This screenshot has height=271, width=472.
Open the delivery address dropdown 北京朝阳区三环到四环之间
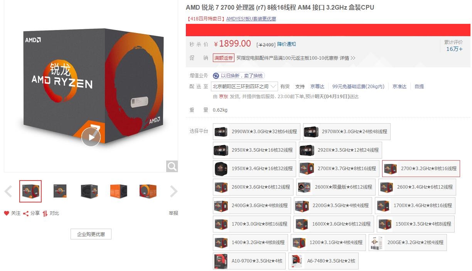click(244, 86)
